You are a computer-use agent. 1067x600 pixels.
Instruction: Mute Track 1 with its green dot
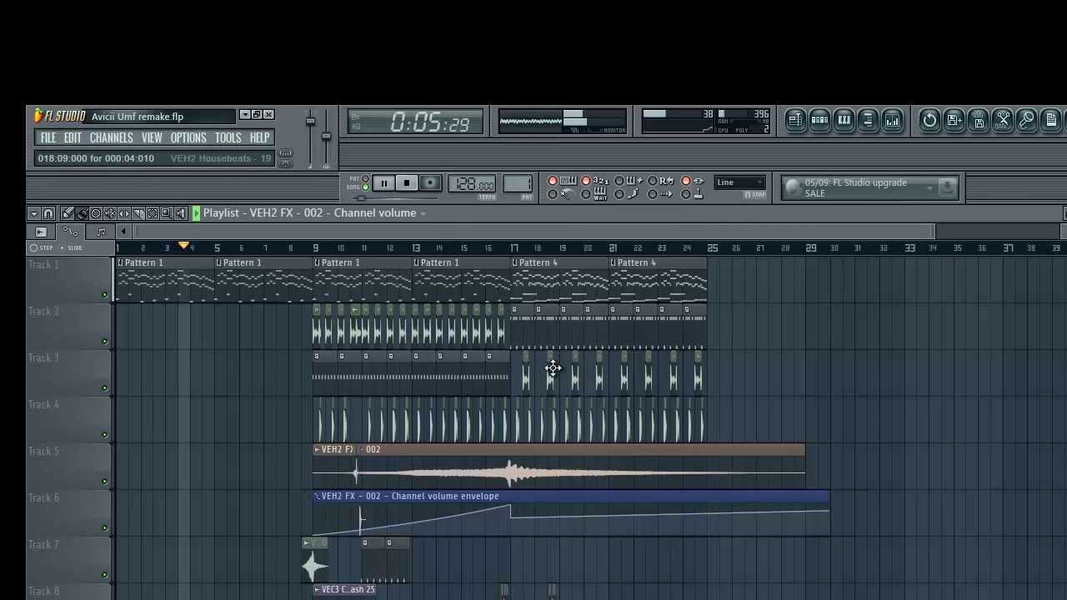tap(104, 294)
